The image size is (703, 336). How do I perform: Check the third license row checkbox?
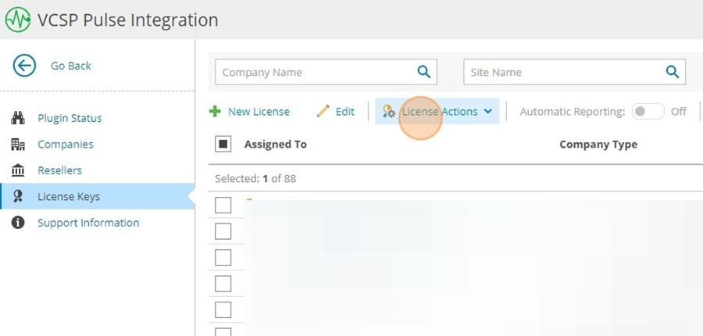click(x=223, y=258)
